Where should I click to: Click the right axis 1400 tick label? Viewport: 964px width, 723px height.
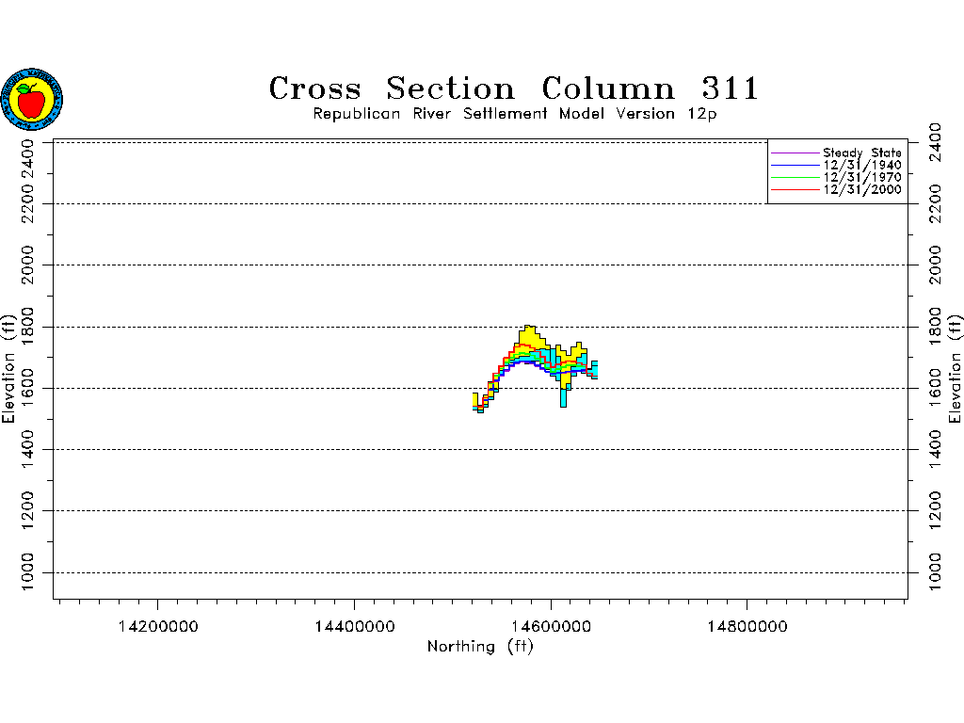[935, 449]
